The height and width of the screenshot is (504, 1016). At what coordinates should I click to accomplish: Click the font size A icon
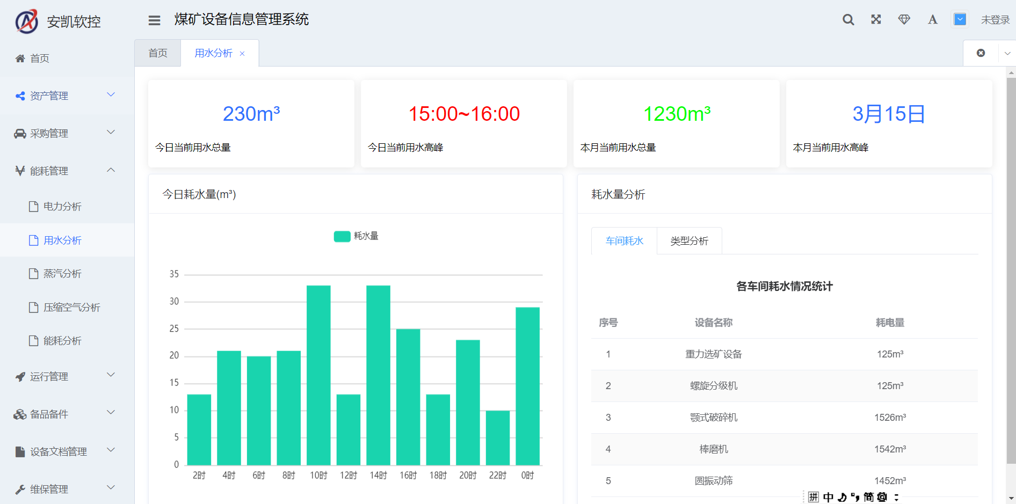point(933,20)
